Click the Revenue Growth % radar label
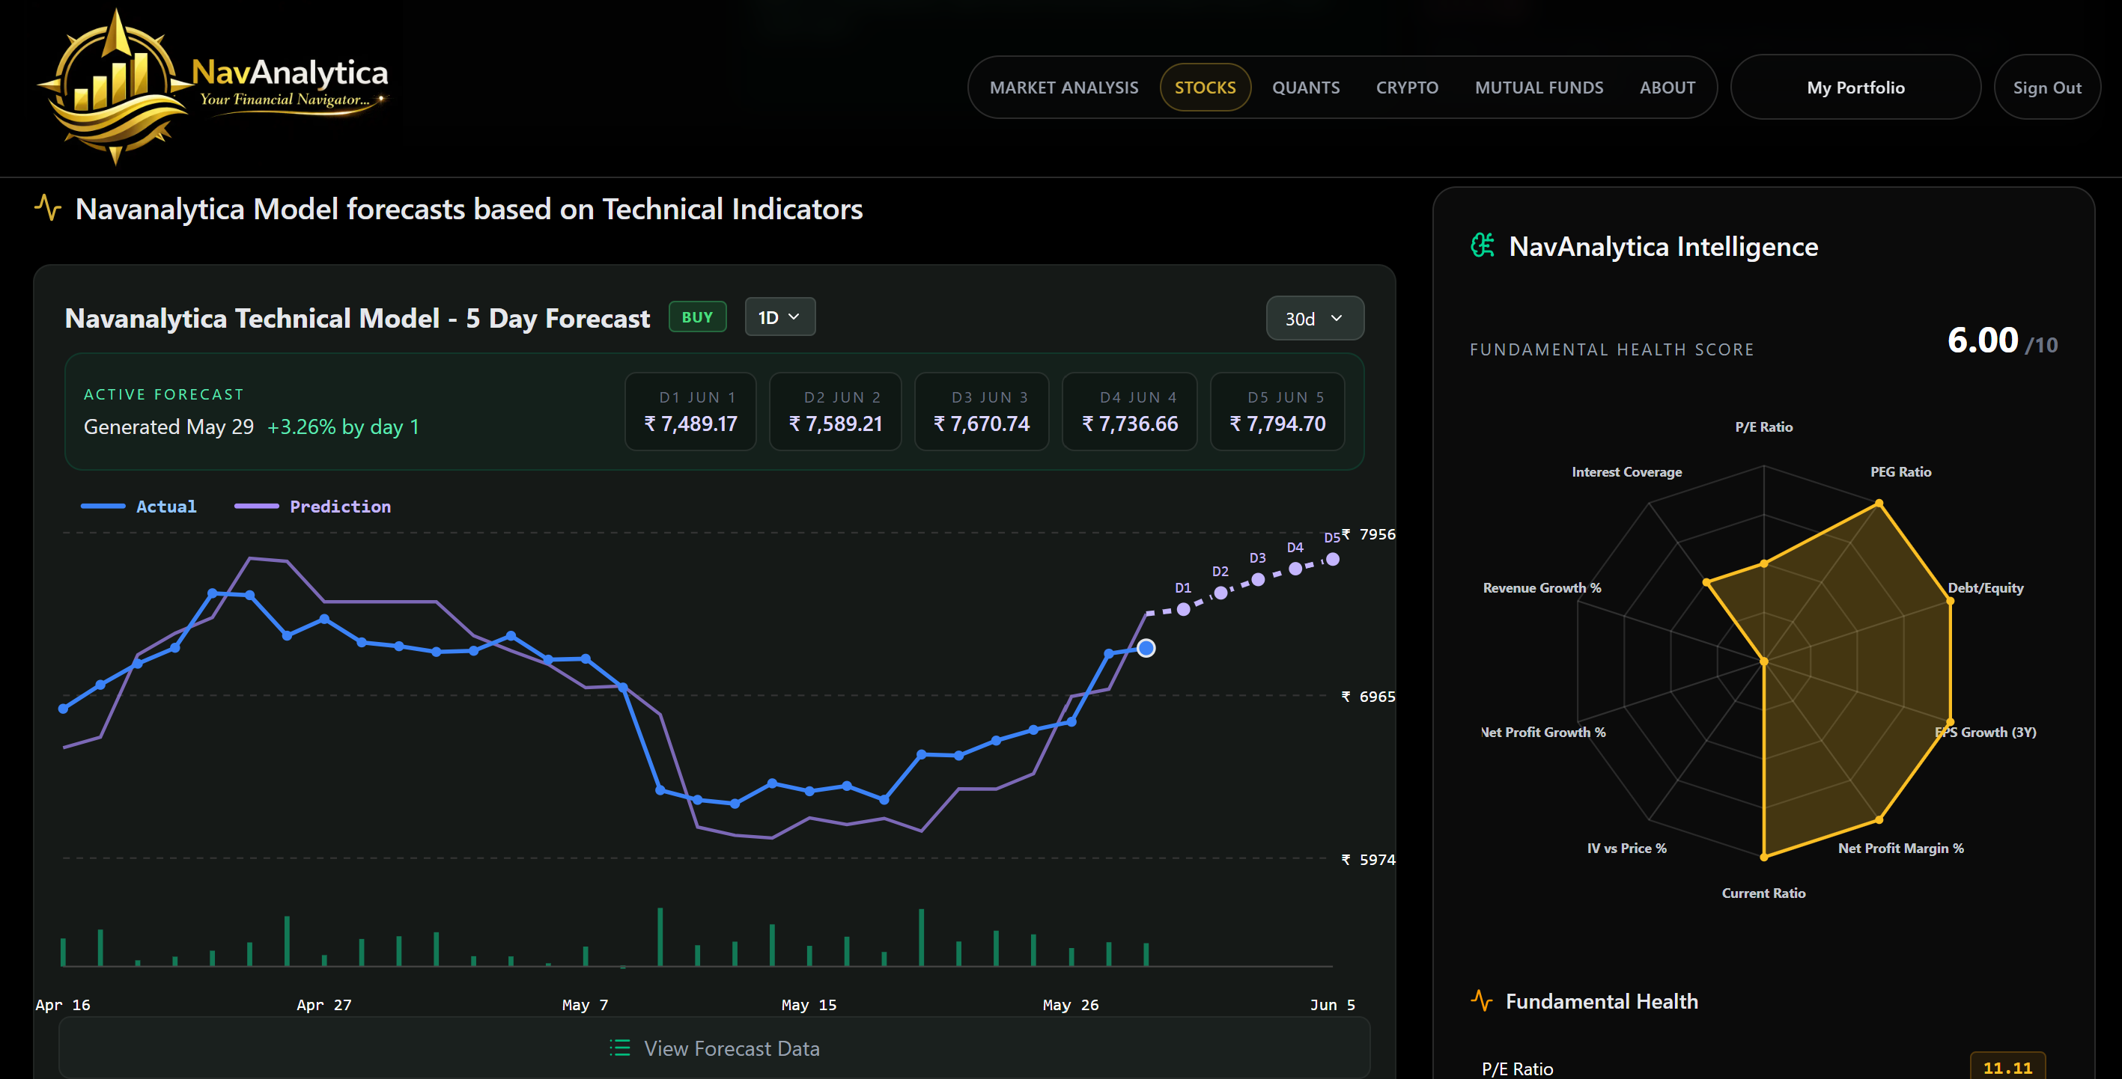 tap(1541, 587)
